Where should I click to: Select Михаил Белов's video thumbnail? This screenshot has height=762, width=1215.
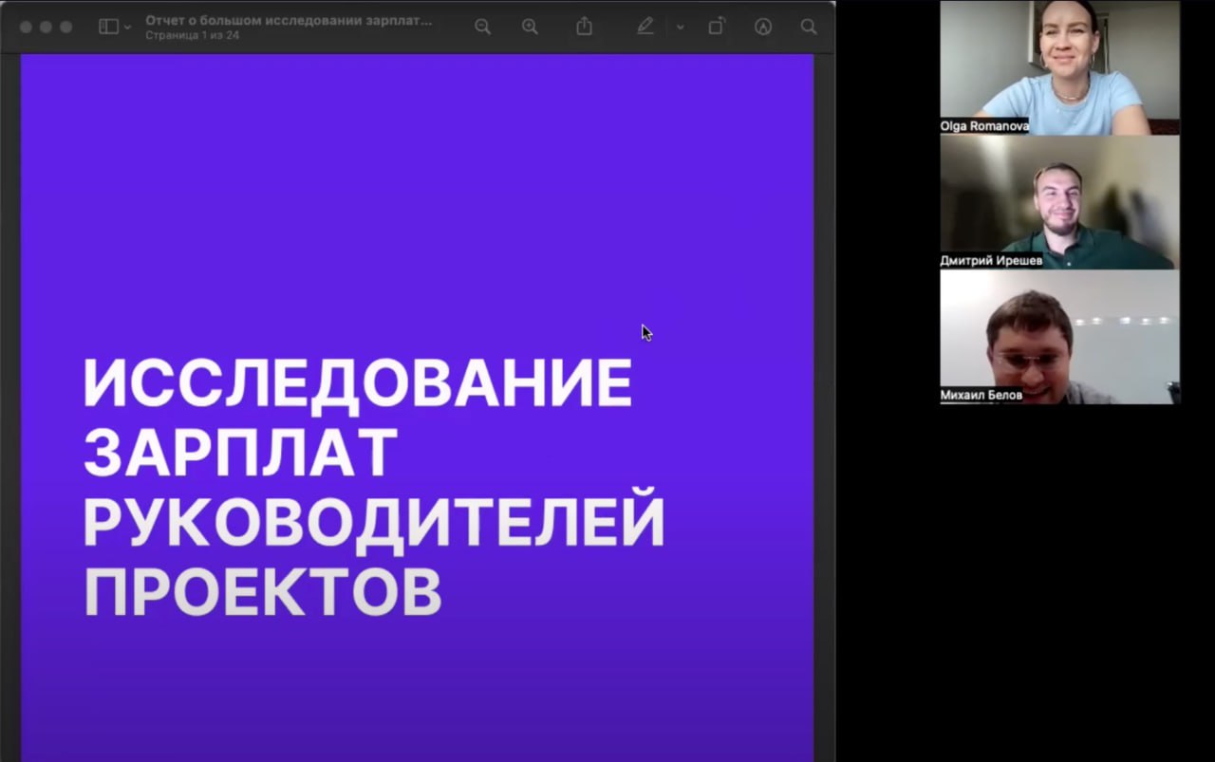[1058, 338]
